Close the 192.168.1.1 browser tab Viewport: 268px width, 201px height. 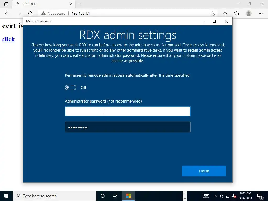(71, 4)
